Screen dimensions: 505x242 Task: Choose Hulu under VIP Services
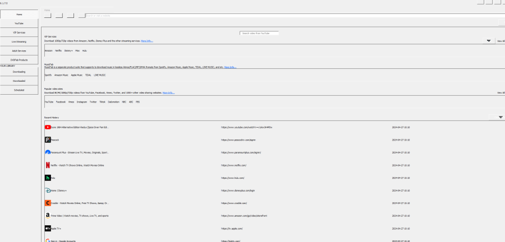click(84, 50)
